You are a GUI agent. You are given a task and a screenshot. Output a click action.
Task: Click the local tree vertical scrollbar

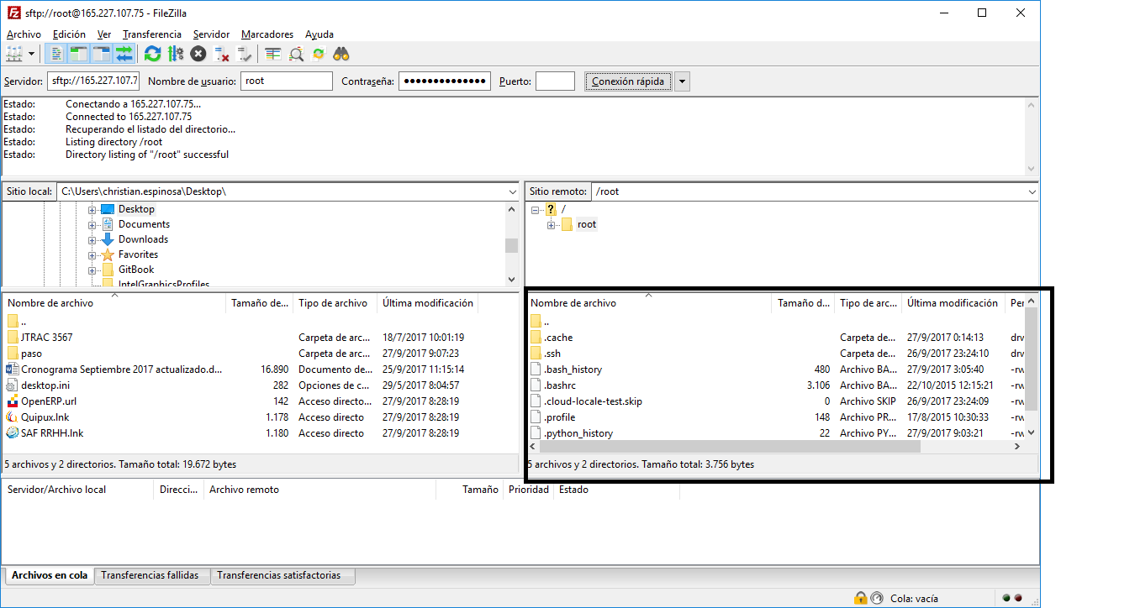click(x=511, y=244)
